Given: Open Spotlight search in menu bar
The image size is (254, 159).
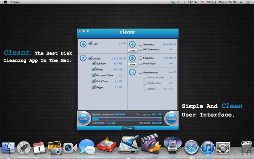Looking at the screenshot, I should click(241, 2).
